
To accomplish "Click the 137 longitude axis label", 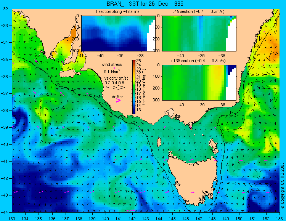I will point(65,219).
